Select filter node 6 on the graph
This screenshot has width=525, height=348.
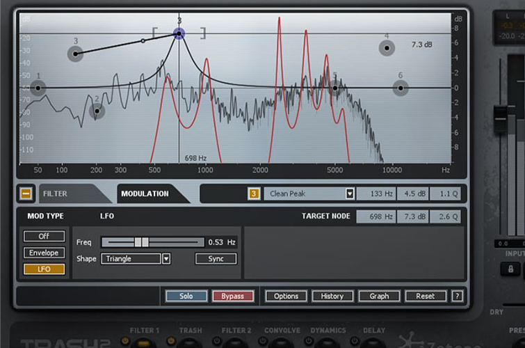pos(401,88)
